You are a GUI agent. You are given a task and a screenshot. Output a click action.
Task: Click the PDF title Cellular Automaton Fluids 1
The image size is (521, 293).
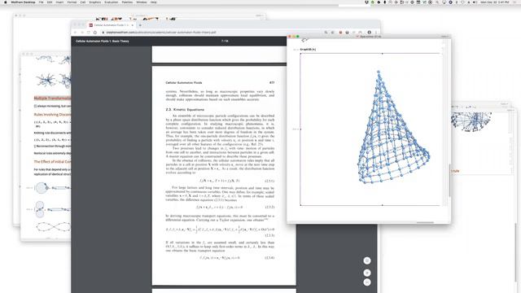pyautogui.click(x=103, y=42)
